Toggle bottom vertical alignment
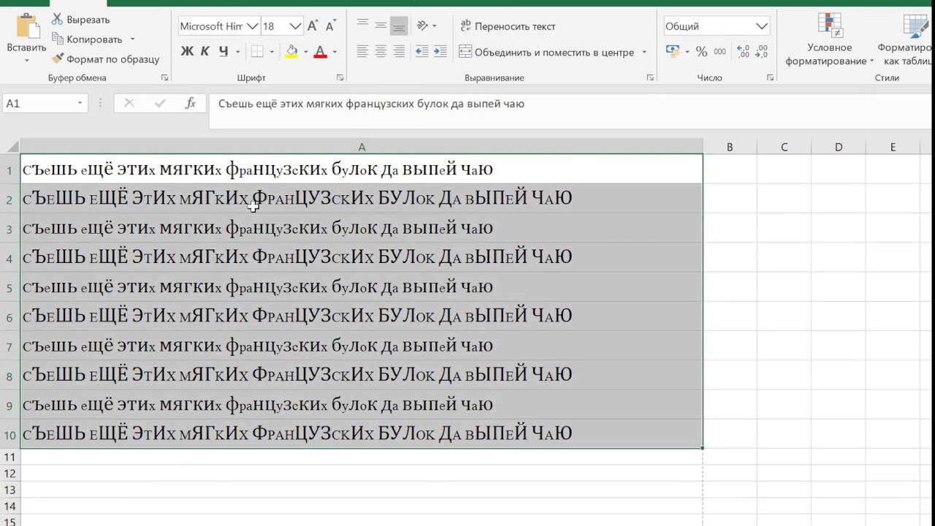The height and width of the screenshot is (526, 935). pyautogui.click(x=399, y=26)
